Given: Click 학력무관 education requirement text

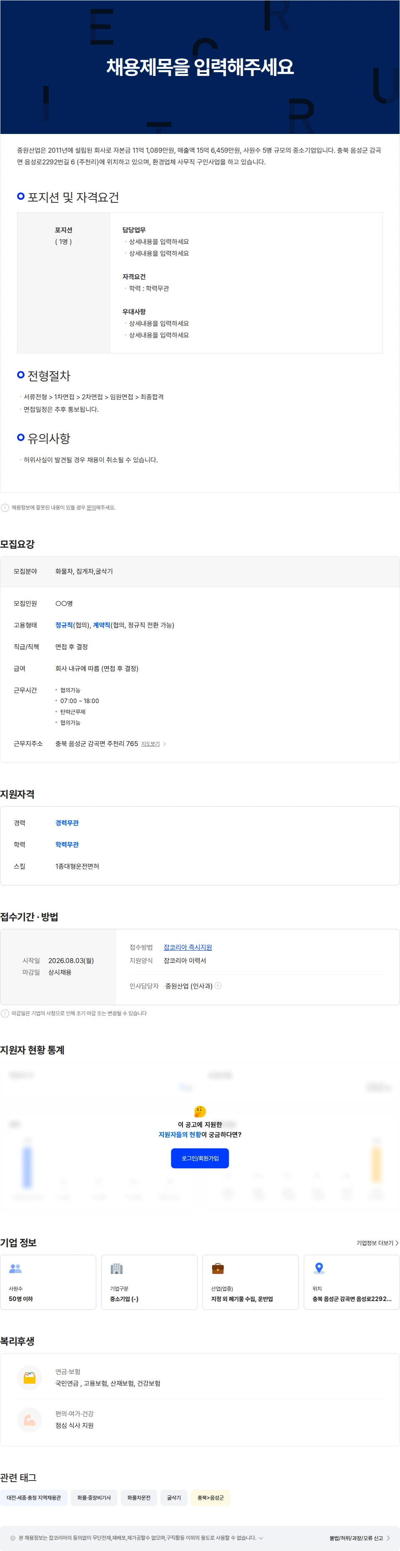Looking at the screenshot, I should pyautogui.click(x=67, y=845).
